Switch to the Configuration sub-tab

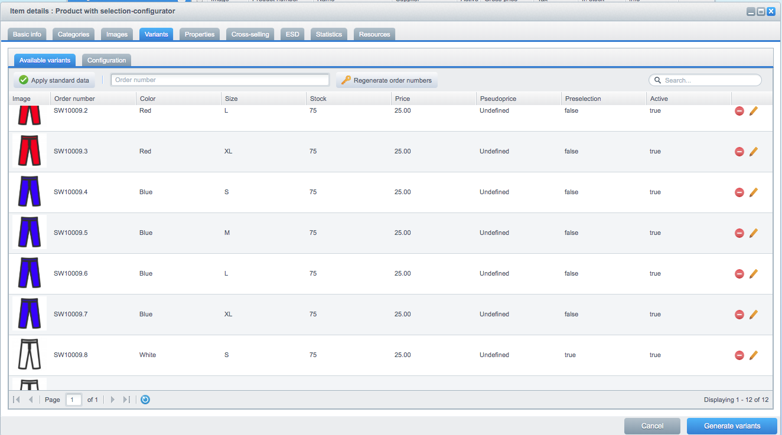[107, 60]
